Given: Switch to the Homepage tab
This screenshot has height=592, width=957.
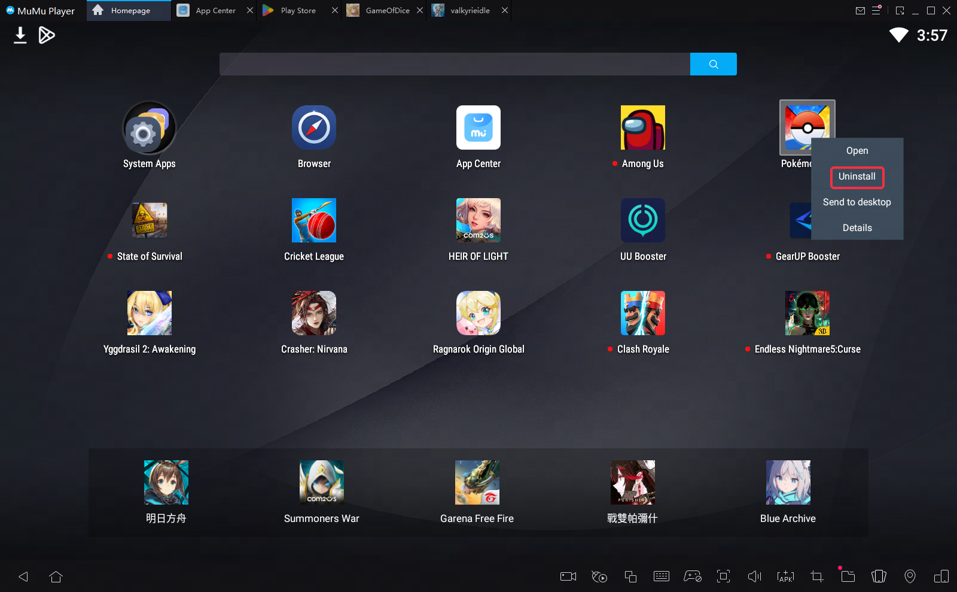Looking at the screenshot, I should (x=129, y=11).
